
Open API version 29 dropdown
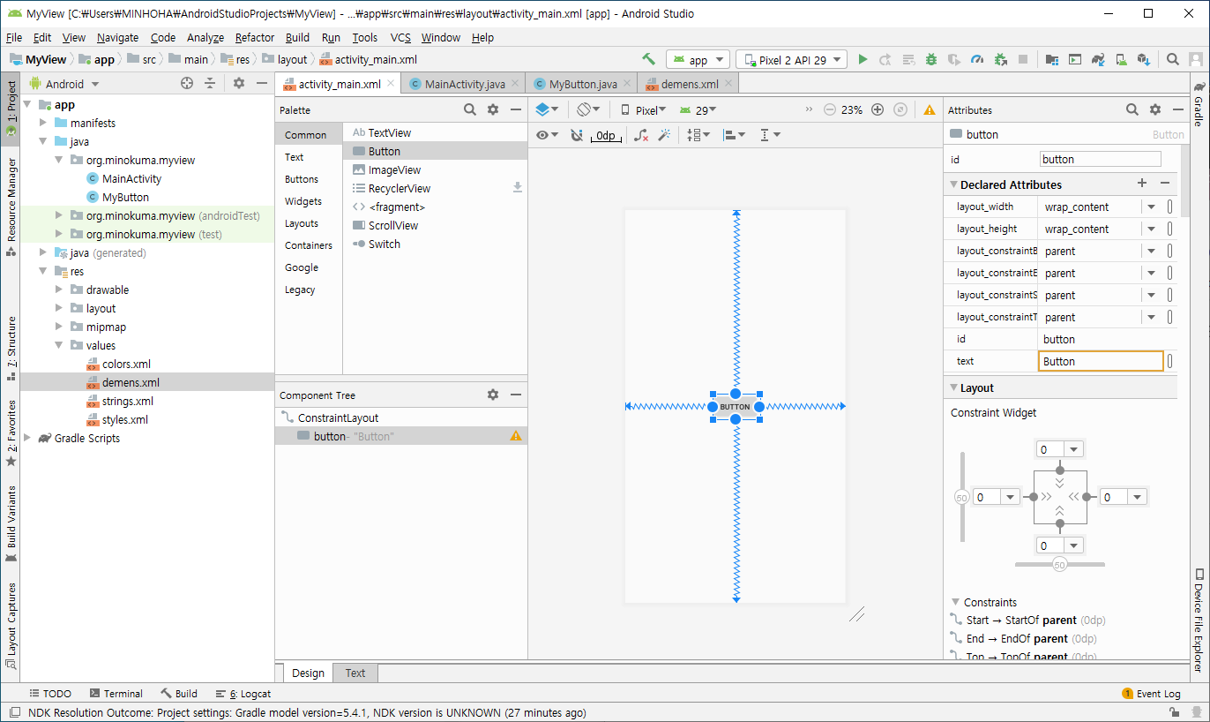pos(698,110)
